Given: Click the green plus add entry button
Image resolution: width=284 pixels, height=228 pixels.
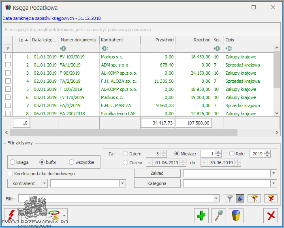Looking at the screenshot, I should coord(201,215).
